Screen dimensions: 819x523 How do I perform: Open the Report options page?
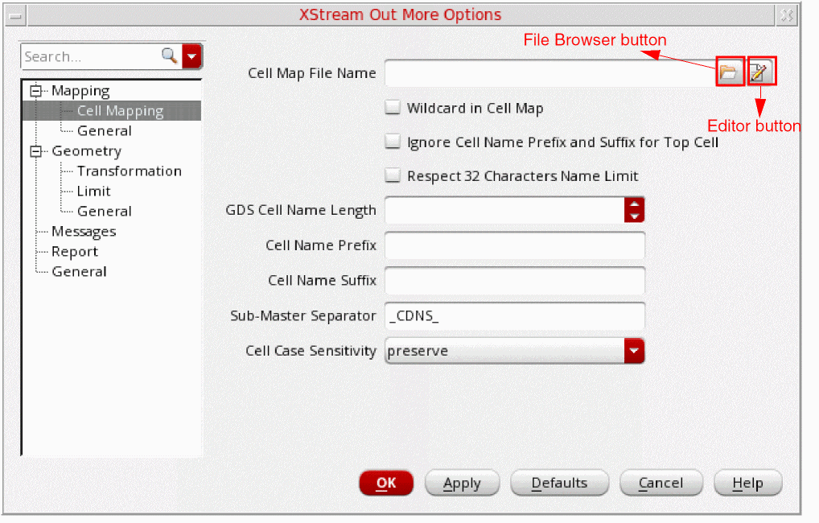click(74, 252)
